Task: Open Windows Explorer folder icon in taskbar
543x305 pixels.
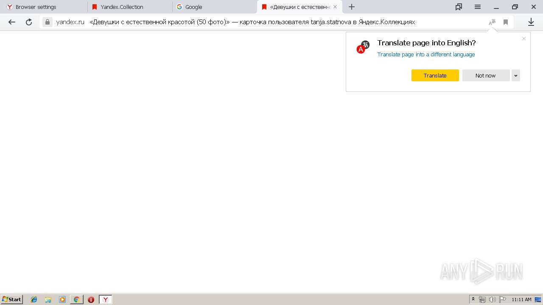Action: (48, 299)
